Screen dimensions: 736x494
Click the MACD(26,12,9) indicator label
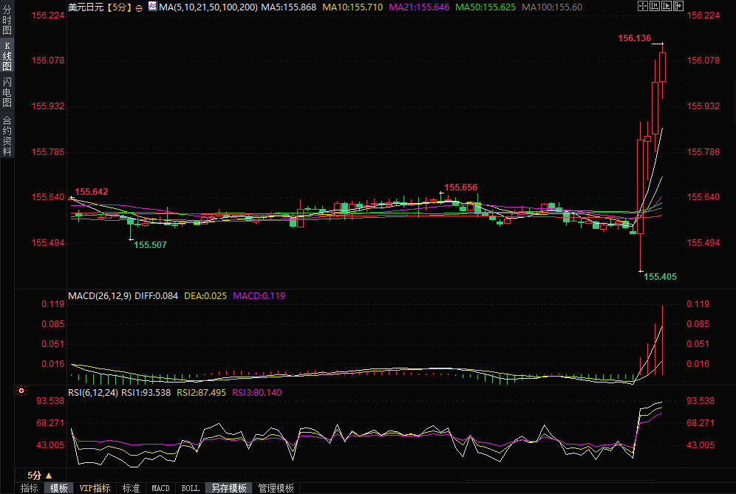coord(99,295)
